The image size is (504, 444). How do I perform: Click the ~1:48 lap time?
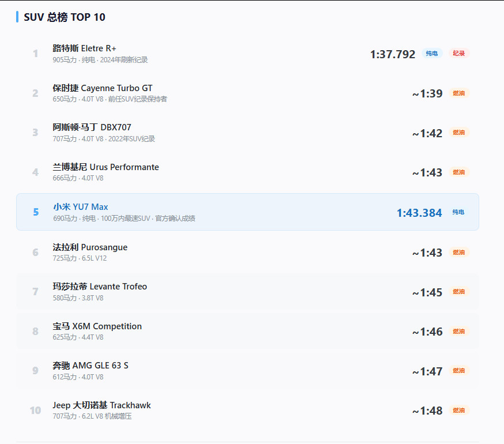pos(427,411)
